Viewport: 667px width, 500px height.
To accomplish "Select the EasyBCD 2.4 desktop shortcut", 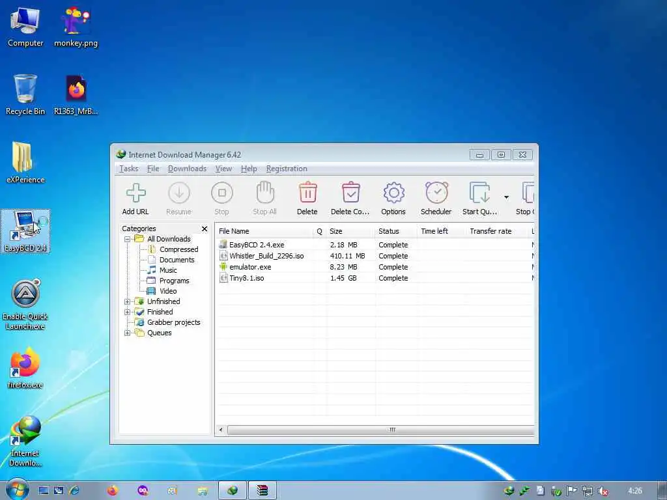I will pyautogui.click(x=25, y=231).
